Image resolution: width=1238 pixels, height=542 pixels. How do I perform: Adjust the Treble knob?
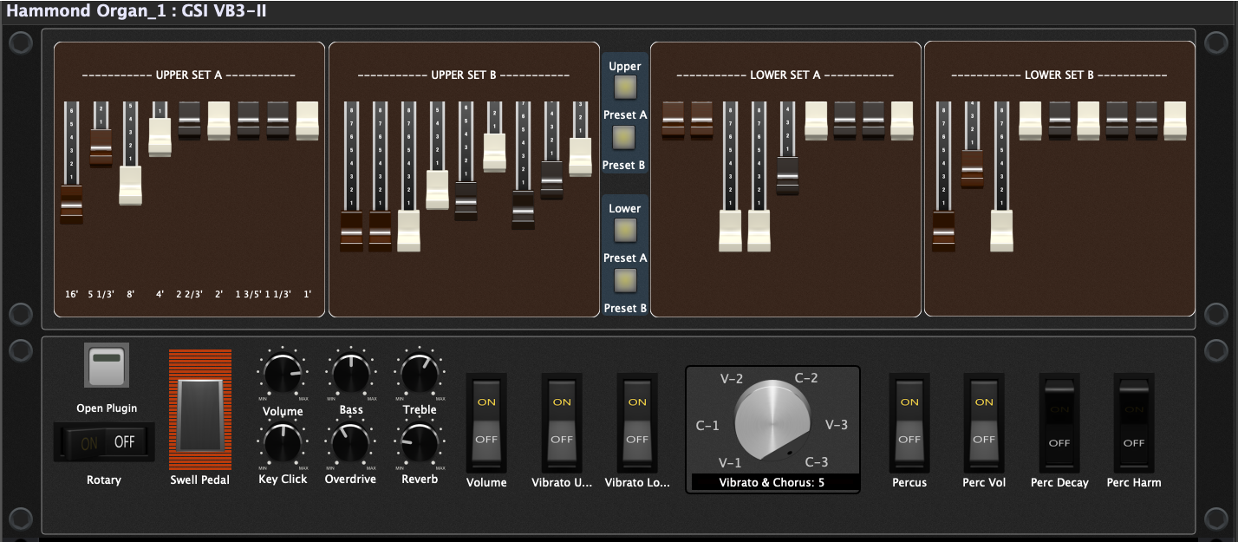(420, 375)
